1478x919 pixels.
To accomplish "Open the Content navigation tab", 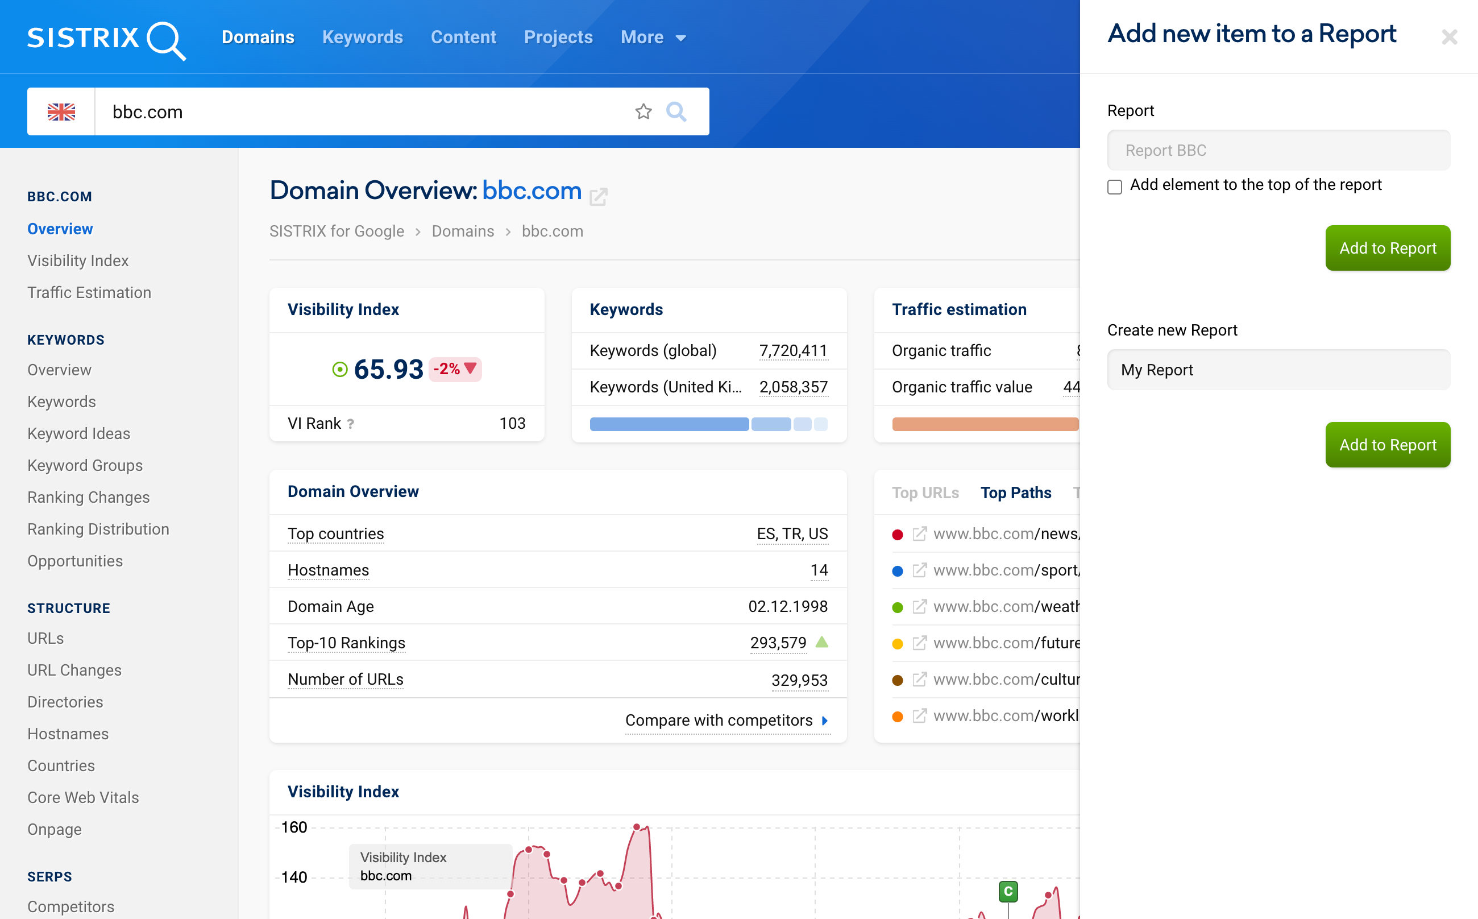I will (463, 38).
